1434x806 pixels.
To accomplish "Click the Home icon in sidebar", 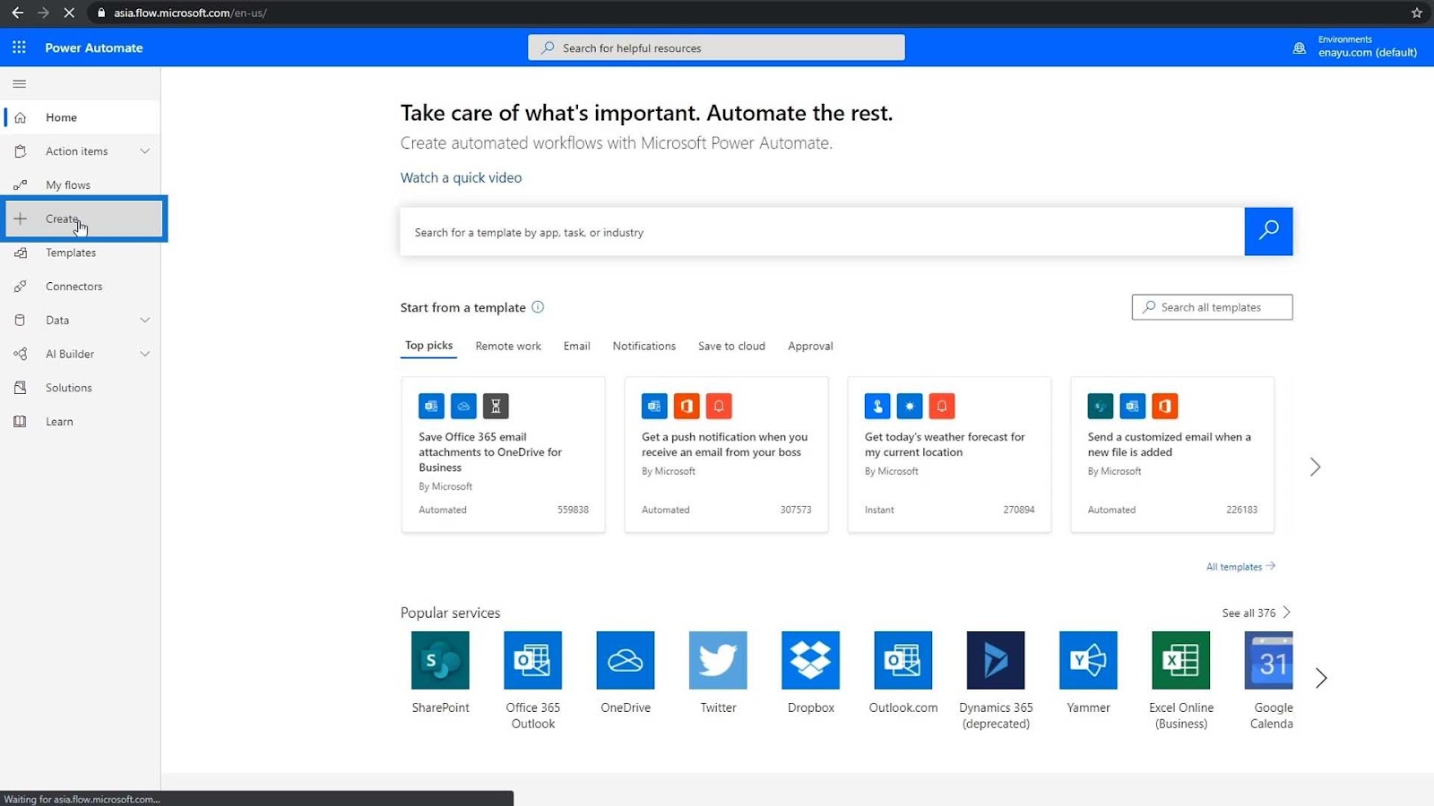I will [x=20, y=117].
